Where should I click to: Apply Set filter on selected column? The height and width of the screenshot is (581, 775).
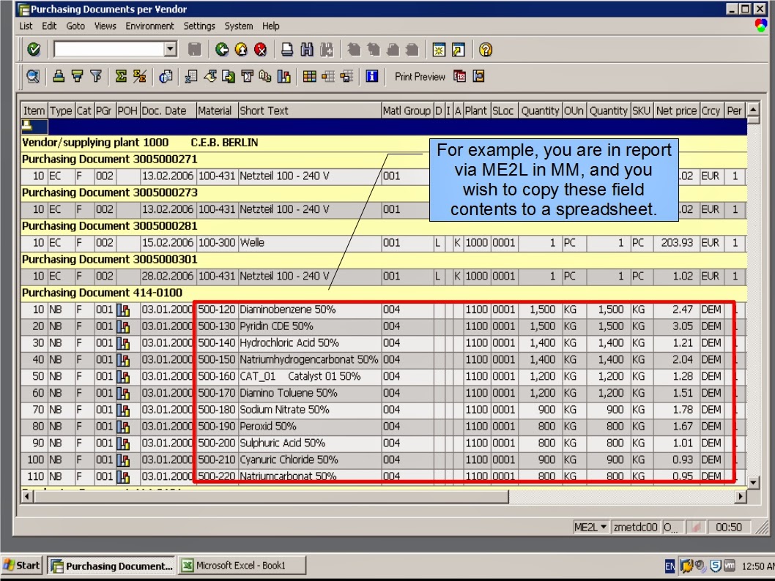[94, 76]
